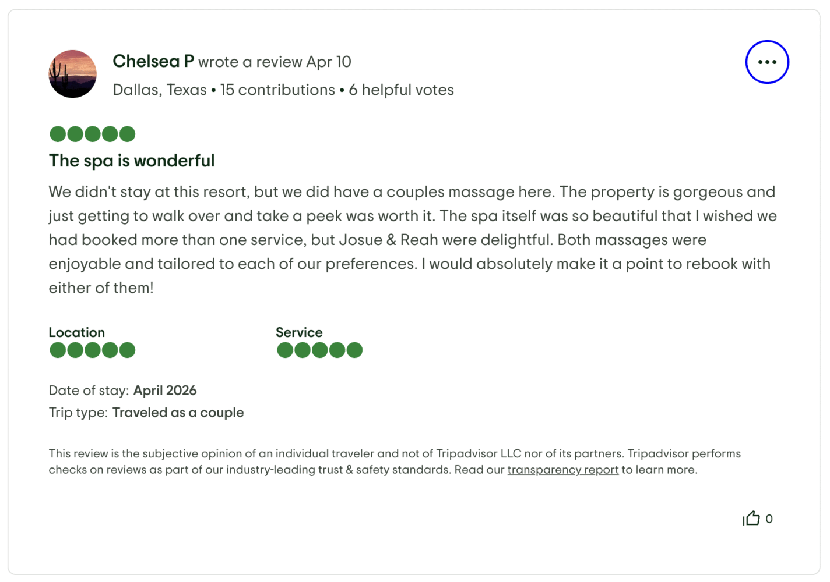The width and height of the screenshot is (830, 582).
Task: Click the overall five-bubble rating
Action: [92, 134]
